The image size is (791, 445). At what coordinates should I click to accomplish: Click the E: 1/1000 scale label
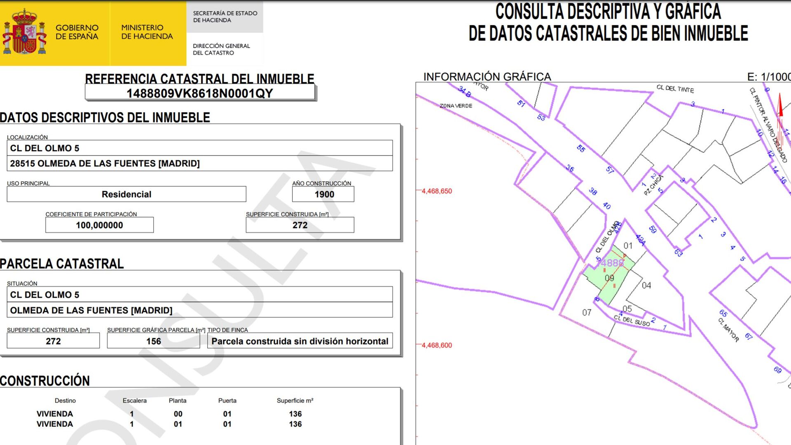coord(768,77)
